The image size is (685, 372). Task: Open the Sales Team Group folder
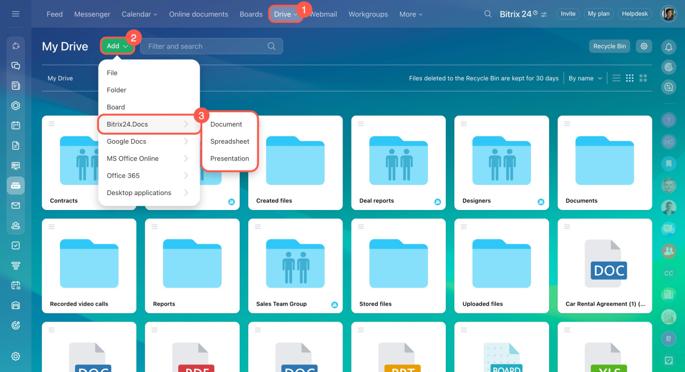tap(295, 266)
